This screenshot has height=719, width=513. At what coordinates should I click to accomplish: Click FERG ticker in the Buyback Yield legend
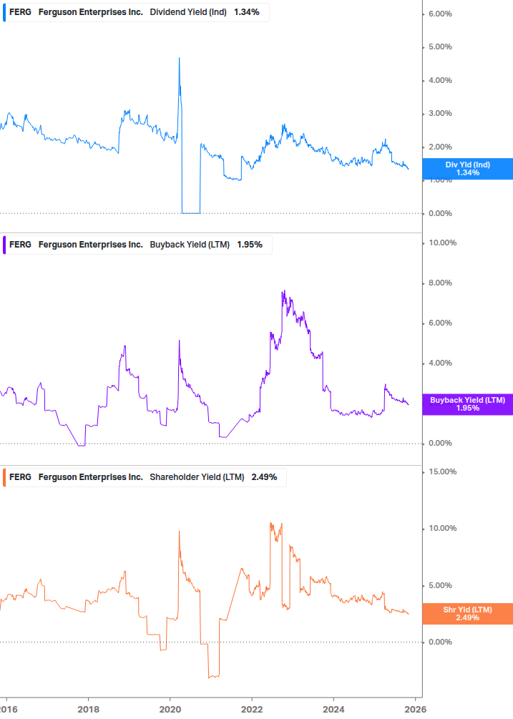click(x=20, y=245)
